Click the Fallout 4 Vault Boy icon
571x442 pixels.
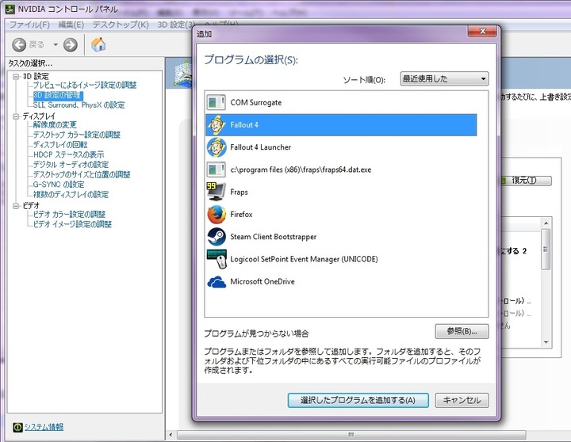click(217, 125)
